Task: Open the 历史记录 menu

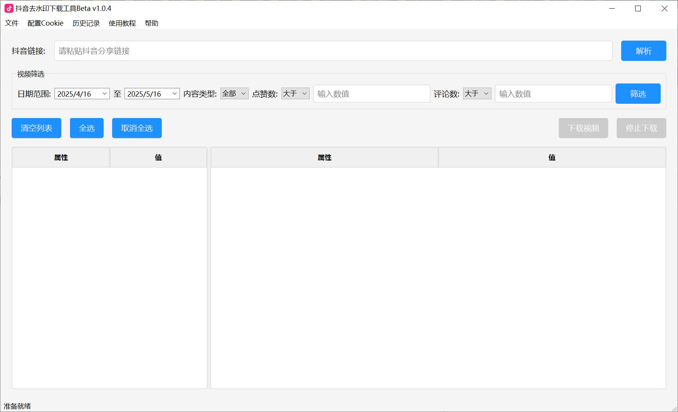Action: [85, 23]
